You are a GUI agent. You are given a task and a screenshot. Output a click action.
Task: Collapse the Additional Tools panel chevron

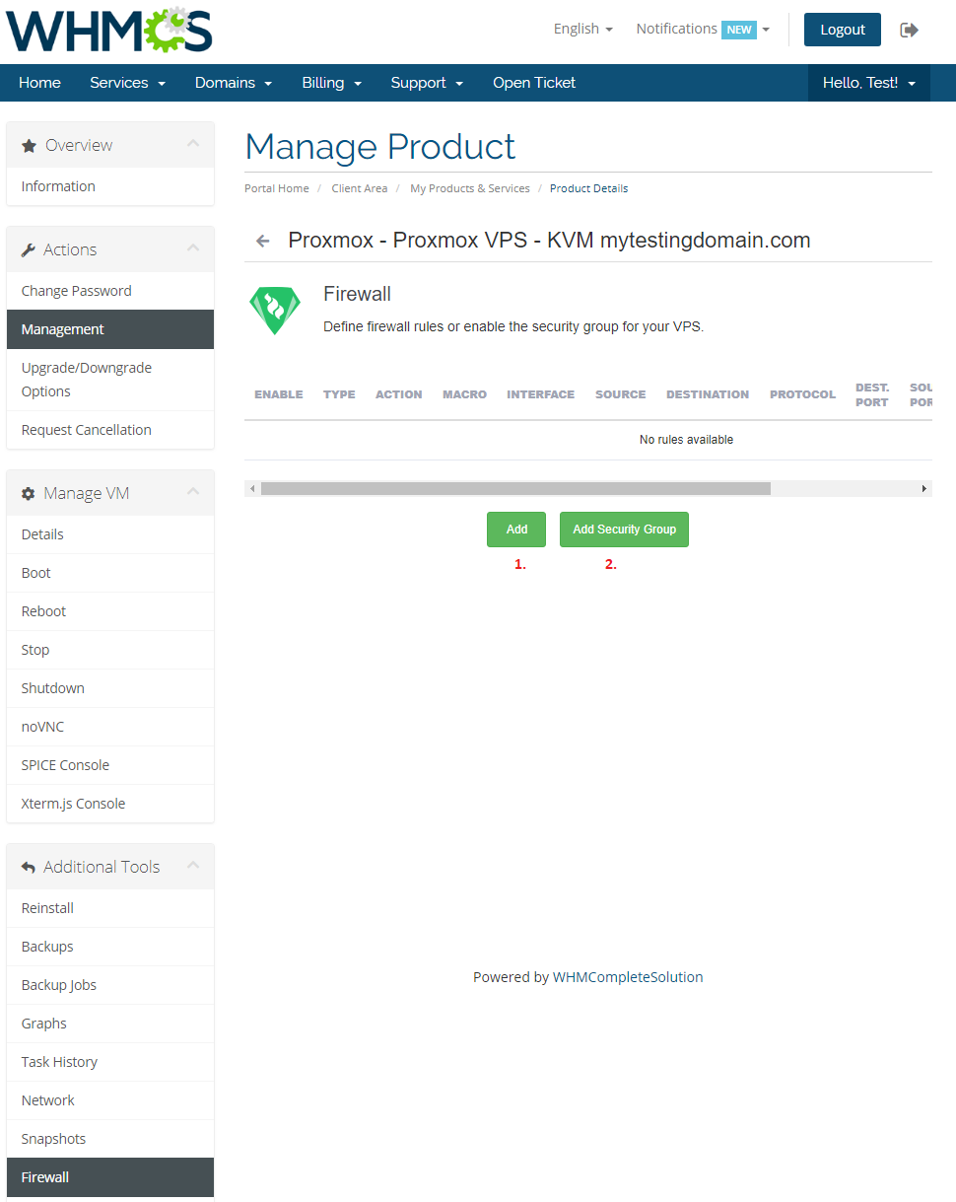[193, 866]
